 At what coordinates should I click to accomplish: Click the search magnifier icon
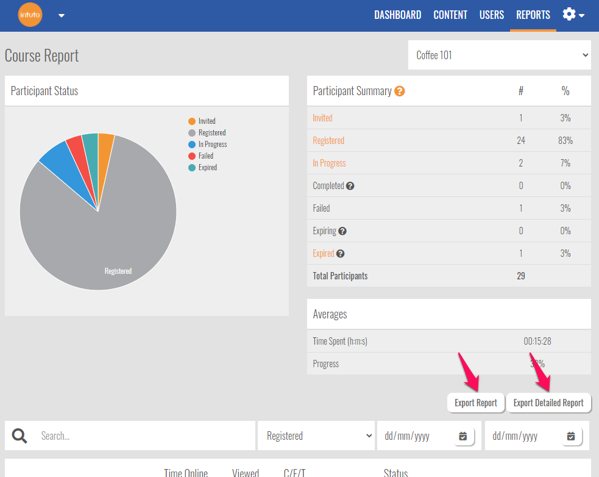pyautogui.click(x=19, y=436)
